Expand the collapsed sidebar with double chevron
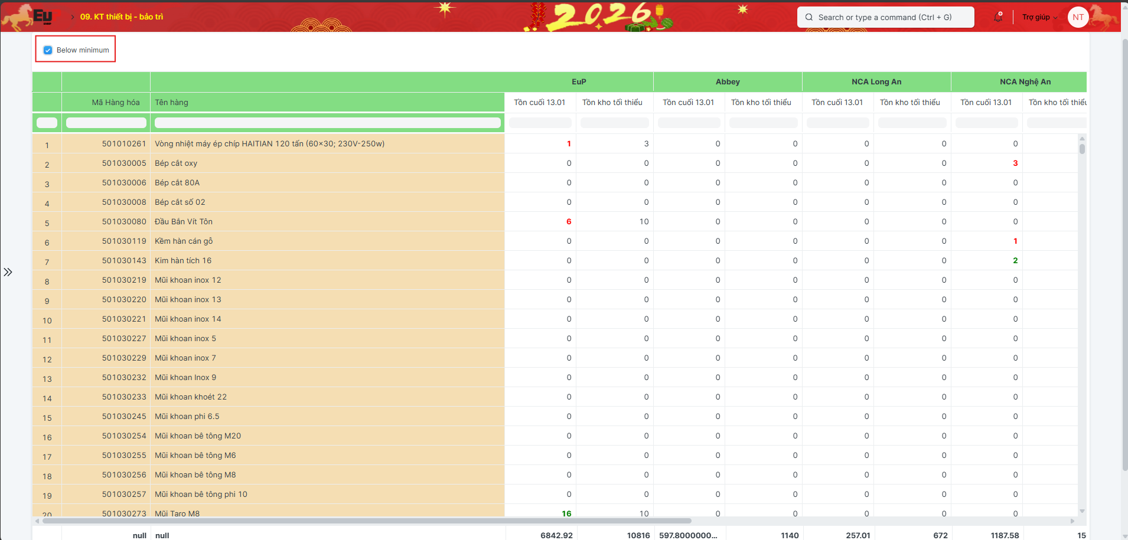 [x=8, y=272]
